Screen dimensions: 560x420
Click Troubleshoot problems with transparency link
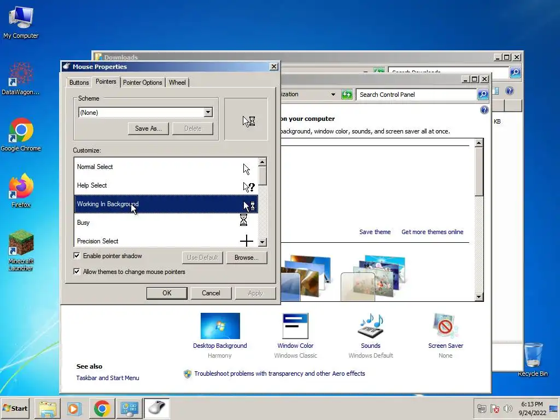(x=279, y=374)
